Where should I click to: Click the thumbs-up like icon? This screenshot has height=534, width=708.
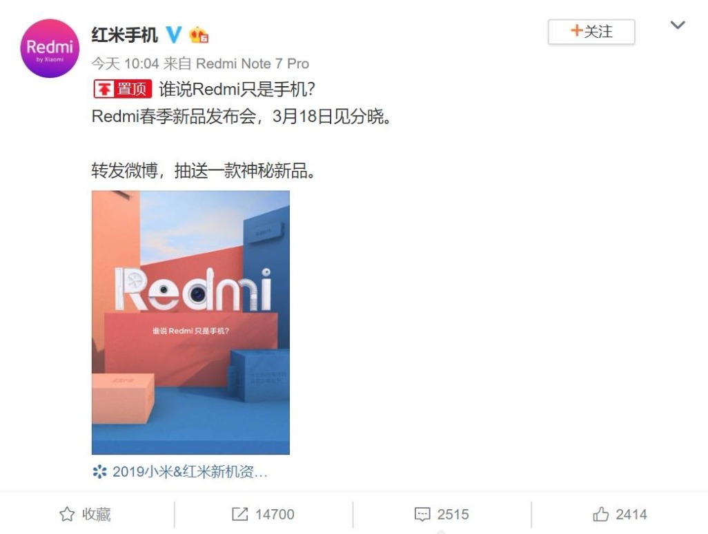coord(600,514)
